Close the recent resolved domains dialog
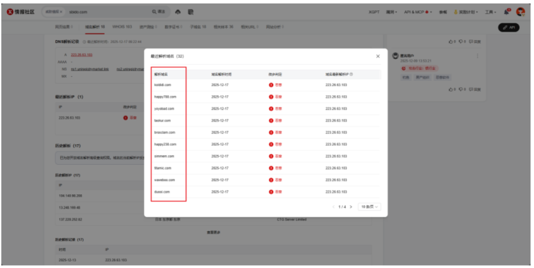Viewport: 534px width, 268px height. (378, 56)
